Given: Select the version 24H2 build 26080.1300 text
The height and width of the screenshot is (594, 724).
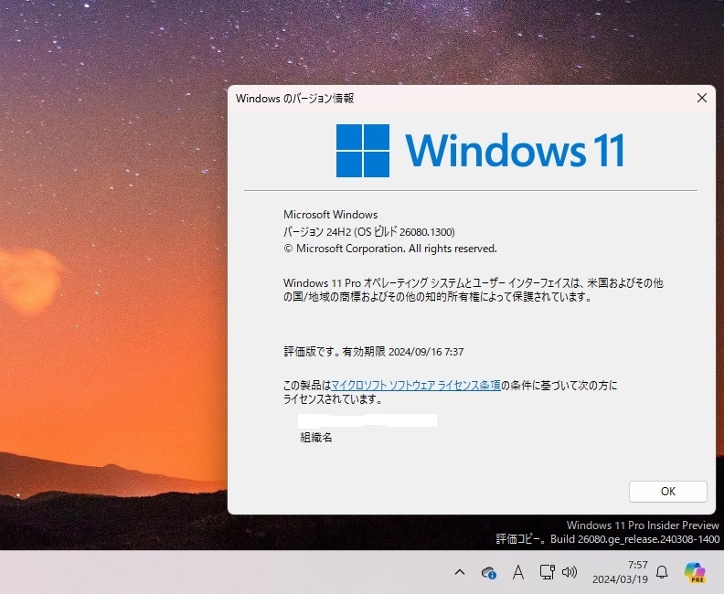Looking at the screenshot, I should (369, 232).
